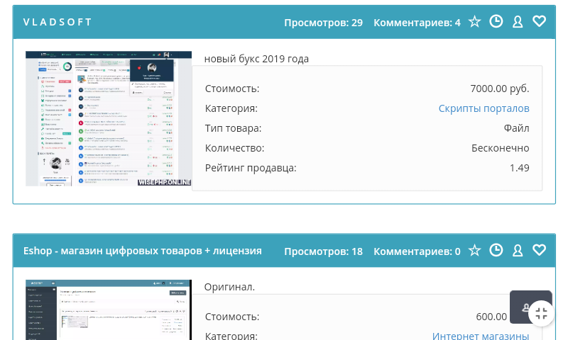
Task: Click the clock icon on VLADSOFT listing
Action: (x=496, y=22)
